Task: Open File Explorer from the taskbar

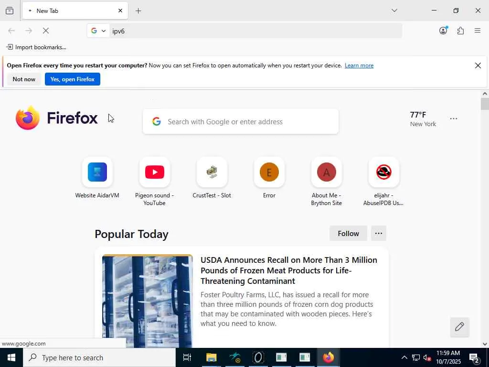Action: coord(211,357)
